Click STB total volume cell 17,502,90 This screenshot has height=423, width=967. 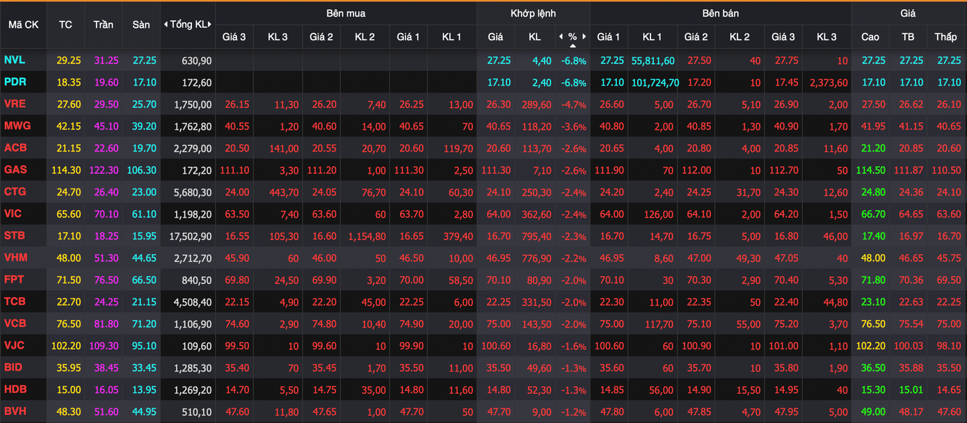tap(190, 237)
